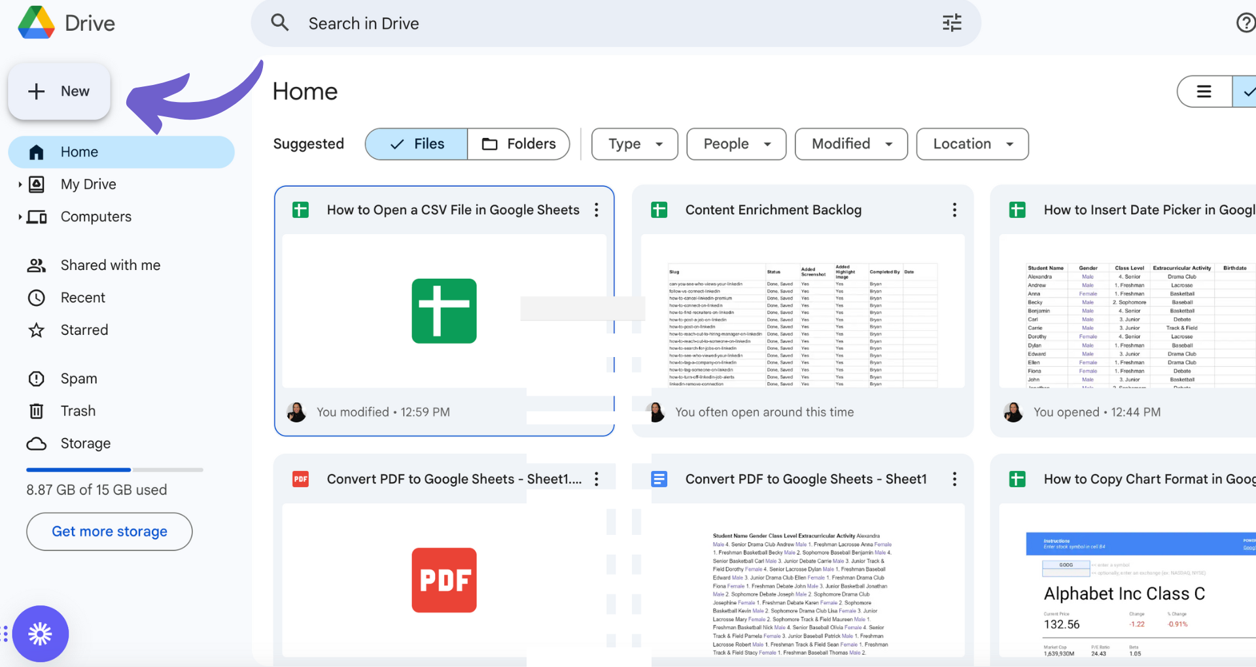The width and height of the screenshot is (1256, 667).
Task: Open the Type filter dropdown
Action: point(635,144)
